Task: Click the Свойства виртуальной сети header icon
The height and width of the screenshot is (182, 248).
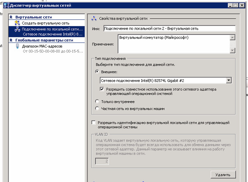Action: [x=94, y=18]
